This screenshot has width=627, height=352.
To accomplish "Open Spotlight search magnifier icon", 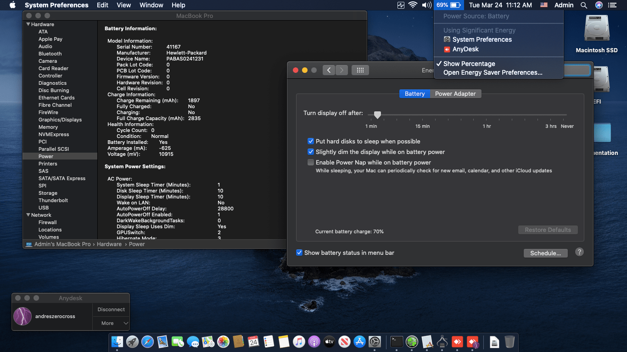I will (584, 5).
